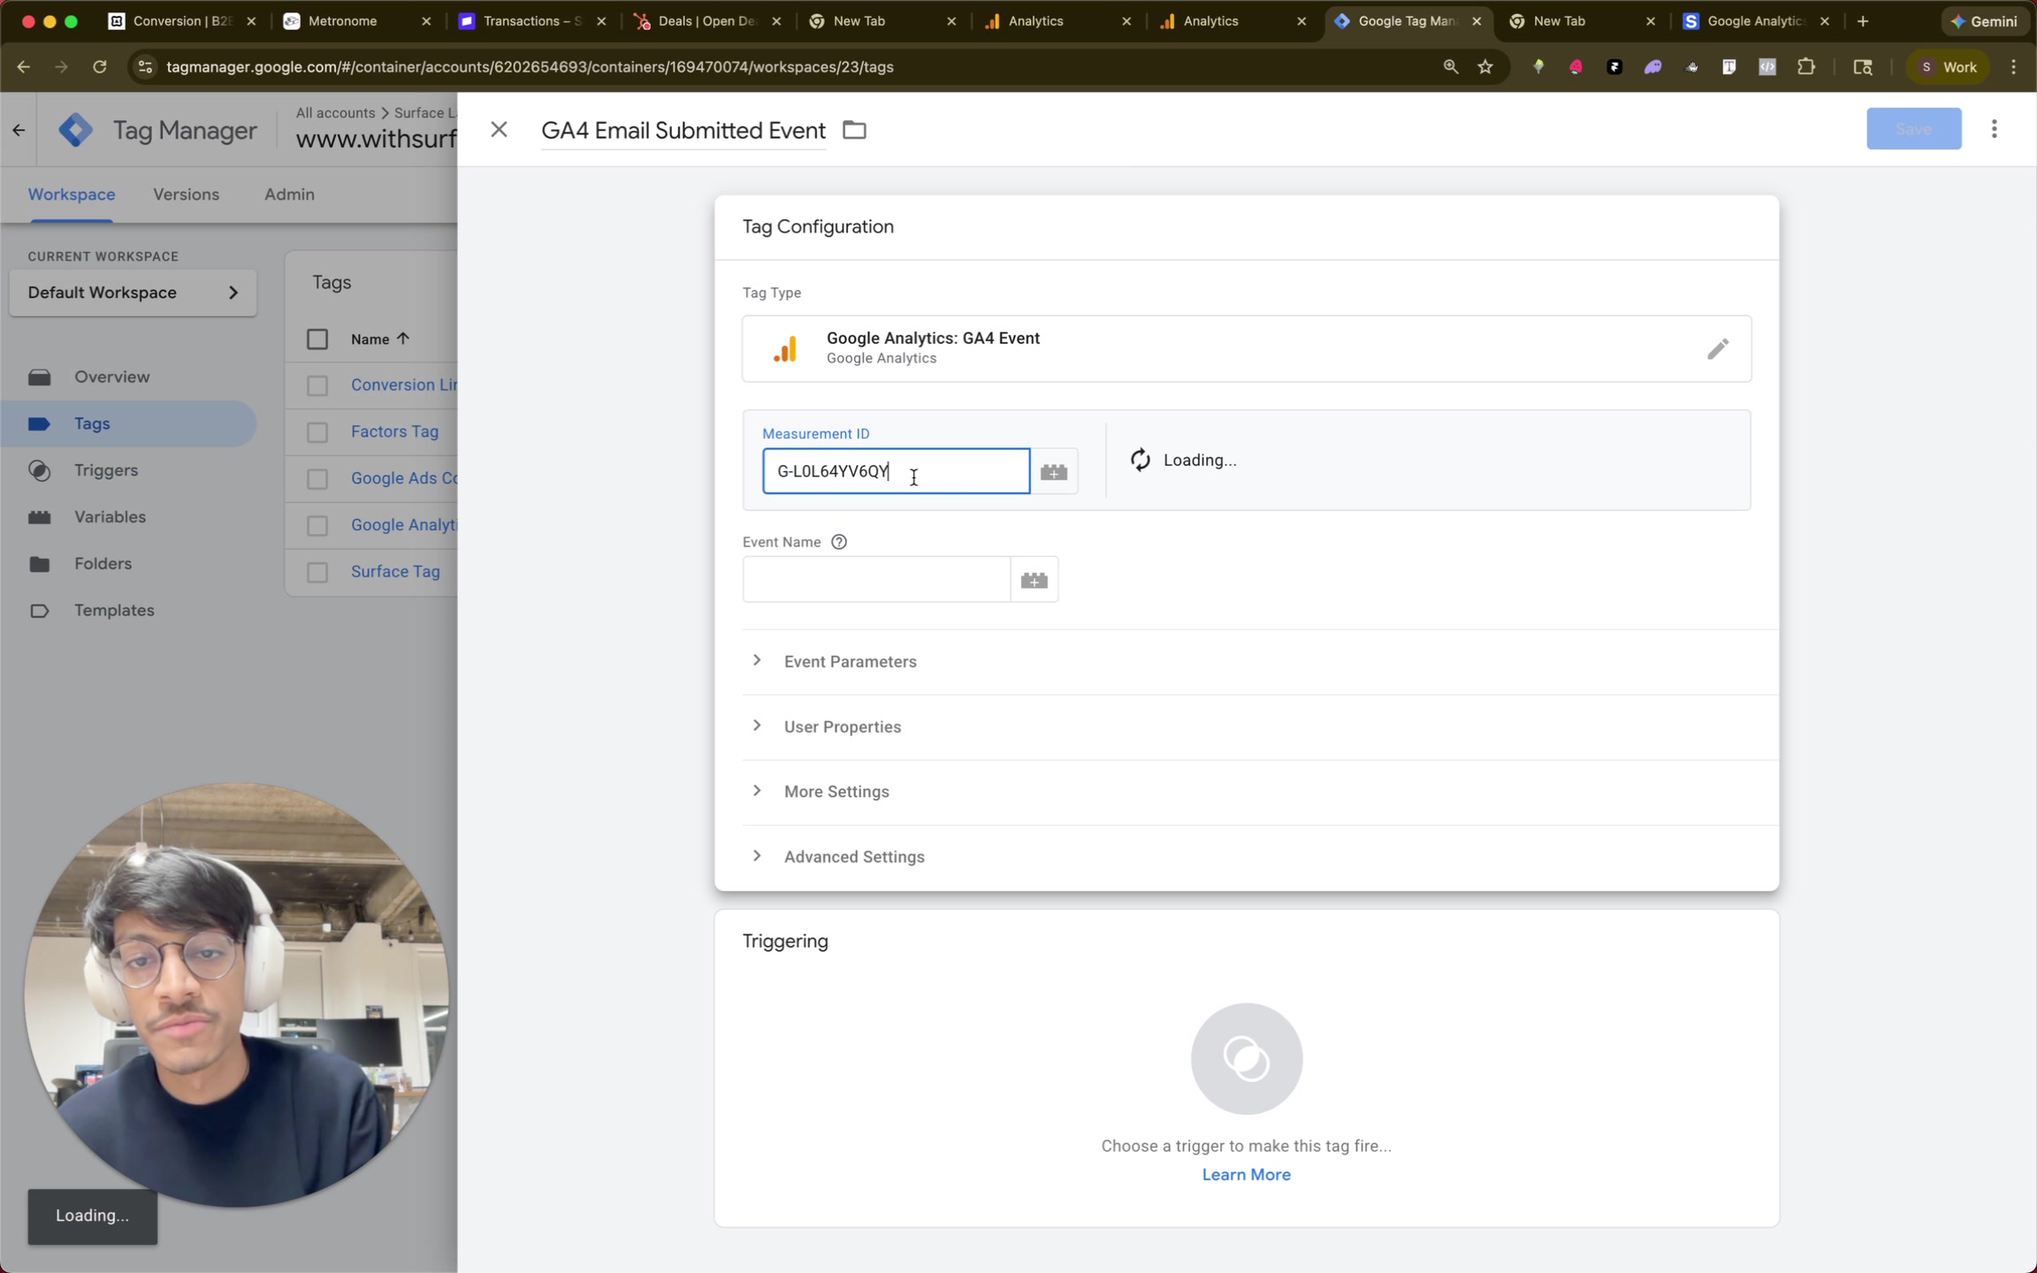The image size is (2037, 1273).
Task: Insert a variable into the Measurement ID field
Action: (1053, 471)
